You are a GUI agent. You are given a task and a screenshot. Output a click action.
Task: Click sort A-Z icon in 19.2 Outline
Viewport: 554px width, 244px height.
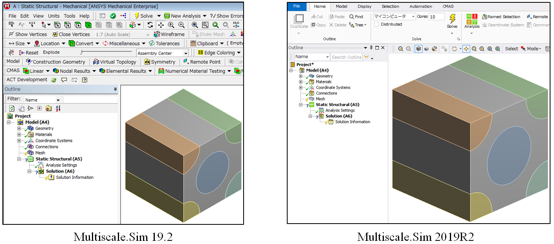pyautogui.click(x=58, y=108)
